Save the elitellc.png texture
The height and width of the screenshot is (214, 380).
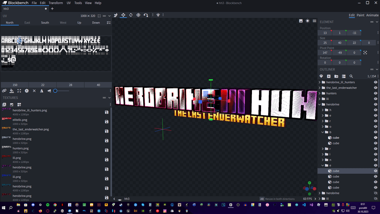coord(106,122)
